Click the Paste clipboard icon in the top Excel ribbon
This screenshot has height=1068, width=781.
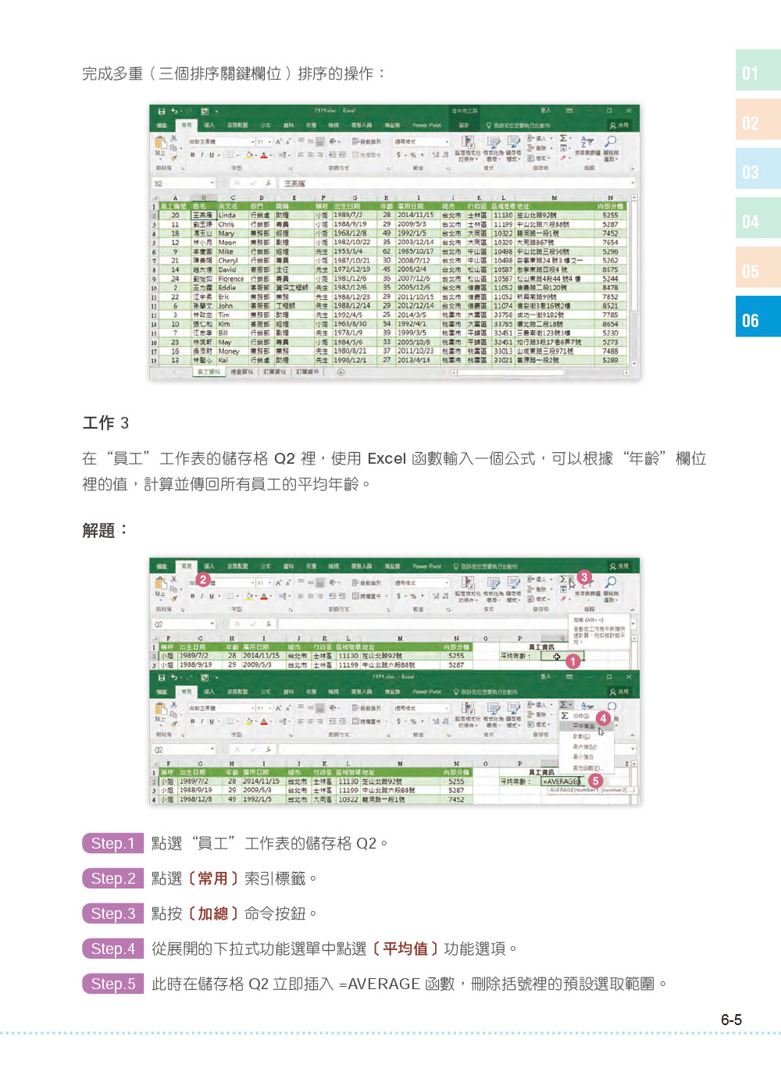click(162, 145)
